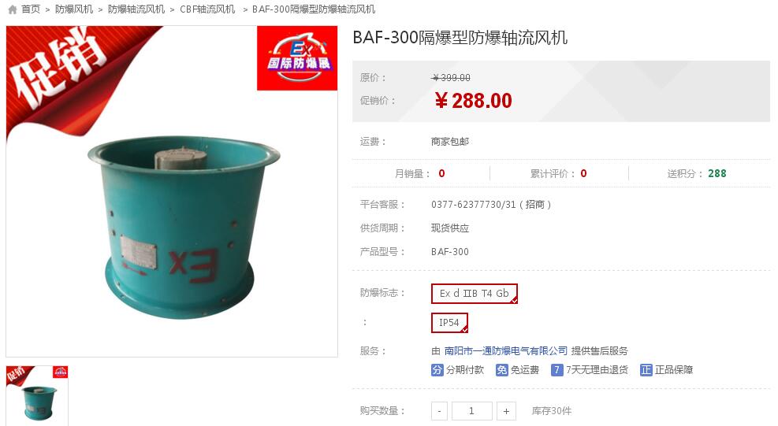778x426 pixels.
Task: Select the IP54 protection option
Action: coord(449,323)
